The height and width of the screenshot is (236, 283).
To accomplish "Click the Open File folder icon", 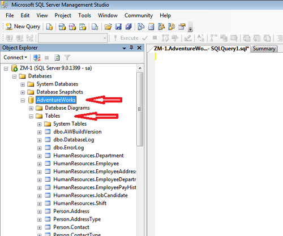I will [108, 27].
